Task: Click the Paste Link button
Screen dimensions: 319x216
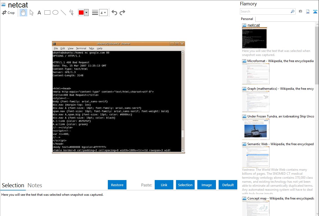Action: point(164,185)
